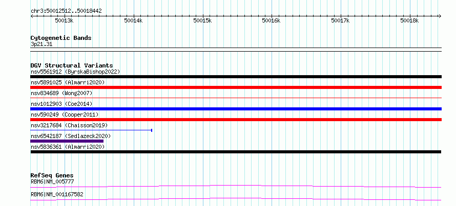Click the thin blue nsv3217684 variant line
The image size is (456, 206).
tap(91, 130)
